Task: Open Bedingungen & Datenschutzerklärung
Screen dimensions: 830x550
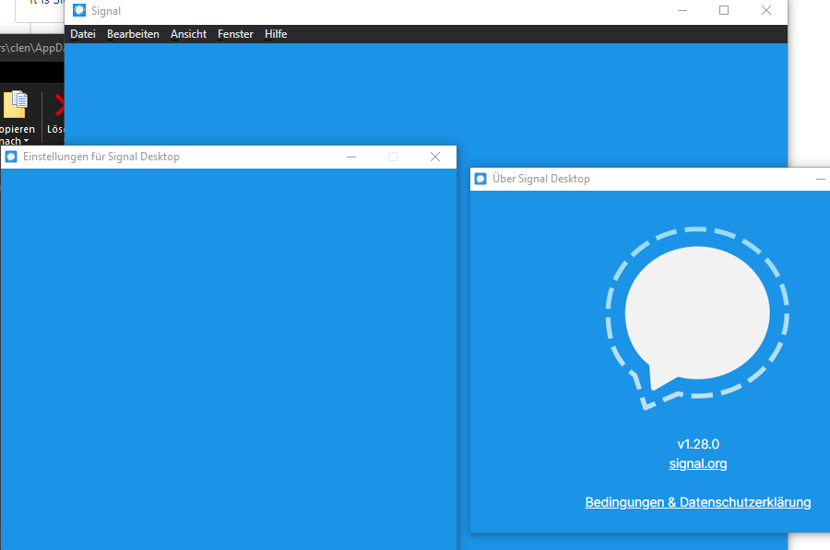Action: [x=698, y=502]
